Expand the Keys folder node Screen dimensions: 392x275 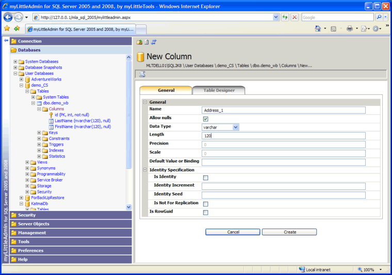(39, 133)
